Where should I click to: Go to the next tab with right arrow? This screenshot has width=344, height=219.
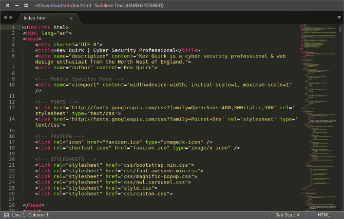pyautogui.click(x=11, y=17)
